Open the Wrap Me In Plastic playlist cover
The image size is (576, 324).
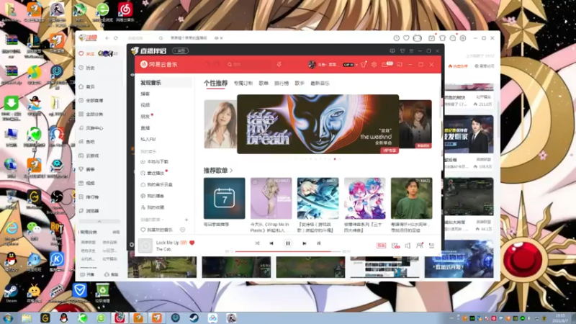pyautogui.click(x=271, y=199)
